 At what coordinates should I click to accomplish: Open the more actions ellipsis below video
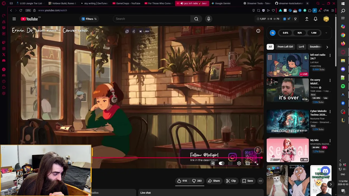point(260,181)
